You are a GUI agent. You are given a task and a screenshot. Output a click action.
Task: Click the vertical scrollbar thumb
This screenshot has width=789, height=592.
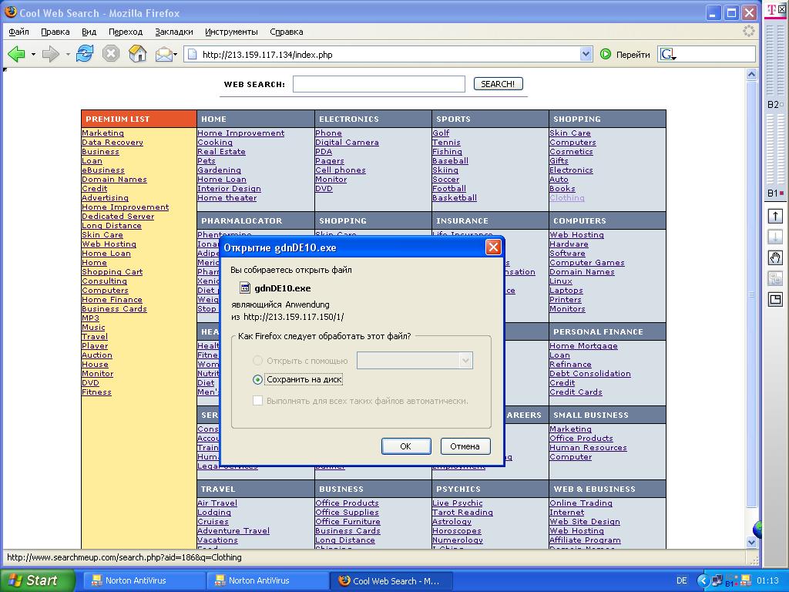[x=751, y=294]
